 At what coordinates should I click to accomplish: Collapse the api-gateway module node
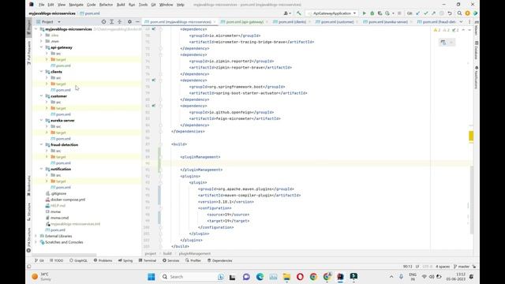pyautogui.click(x=41, y=47)
